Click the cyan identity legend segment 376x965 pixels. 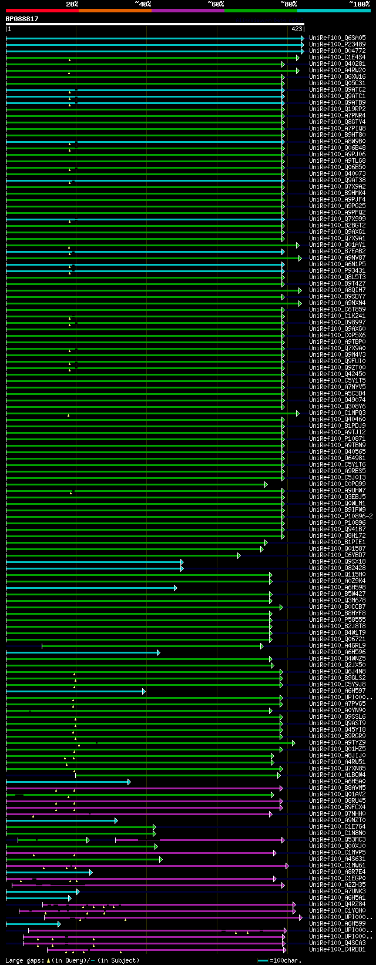tap(333, 10)
